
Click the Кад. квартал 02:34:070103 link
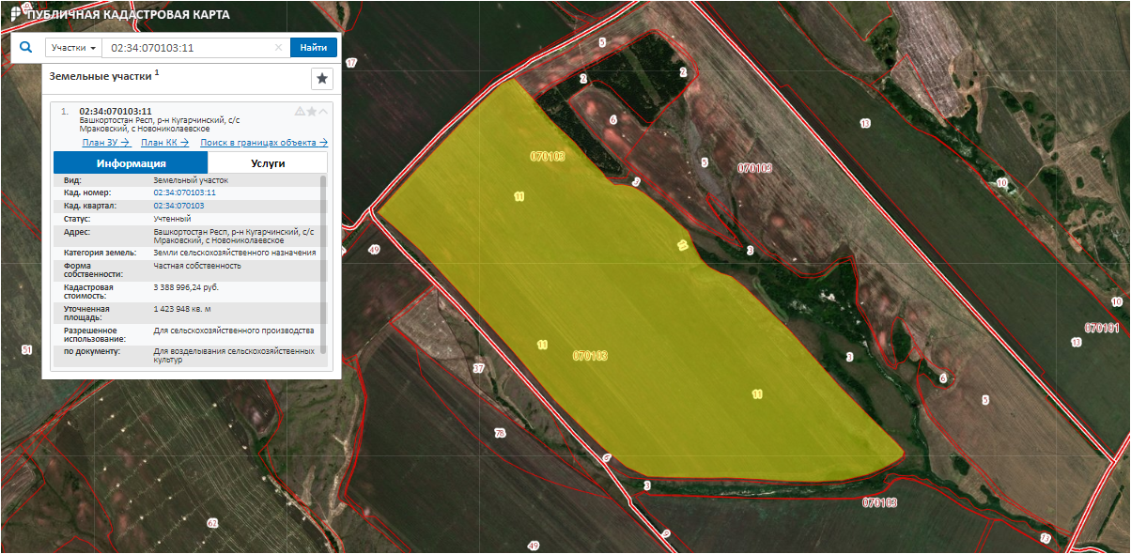click(x=178, y=205)
